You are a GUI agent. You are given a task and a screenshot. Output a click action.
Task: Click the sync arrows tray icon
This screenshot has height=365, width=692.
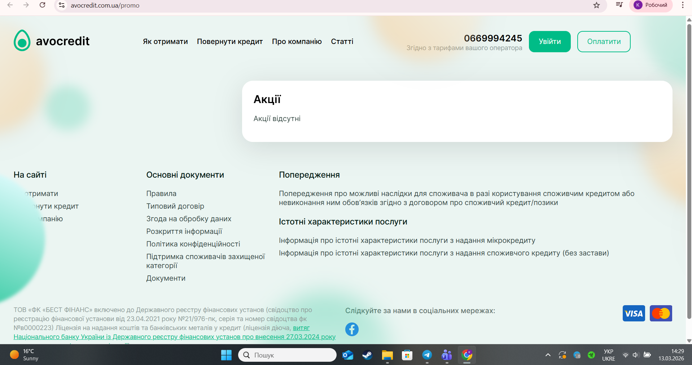(x=562, y=355)
